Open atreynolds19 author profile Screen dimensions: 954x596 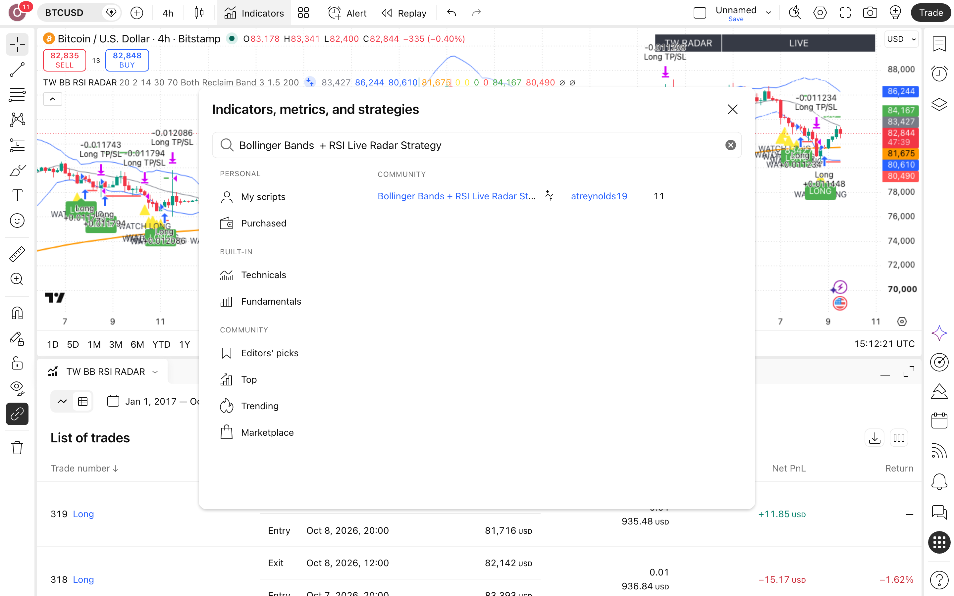pos(599,196)
